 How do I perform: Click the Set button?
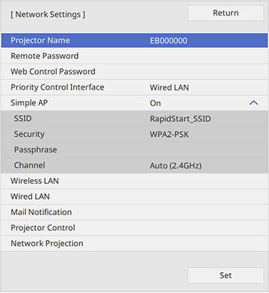pos(226,275)
